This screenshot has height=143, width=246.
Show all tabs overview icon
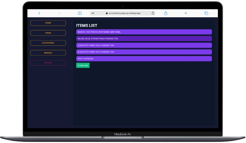pyautogui.click(x=206, y=13)
